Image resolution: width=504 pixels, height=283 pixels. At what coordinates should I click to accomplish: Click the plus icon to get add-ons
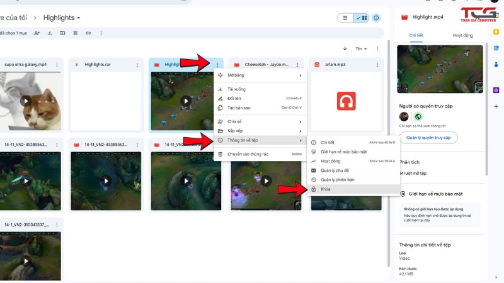pos(496,106)
